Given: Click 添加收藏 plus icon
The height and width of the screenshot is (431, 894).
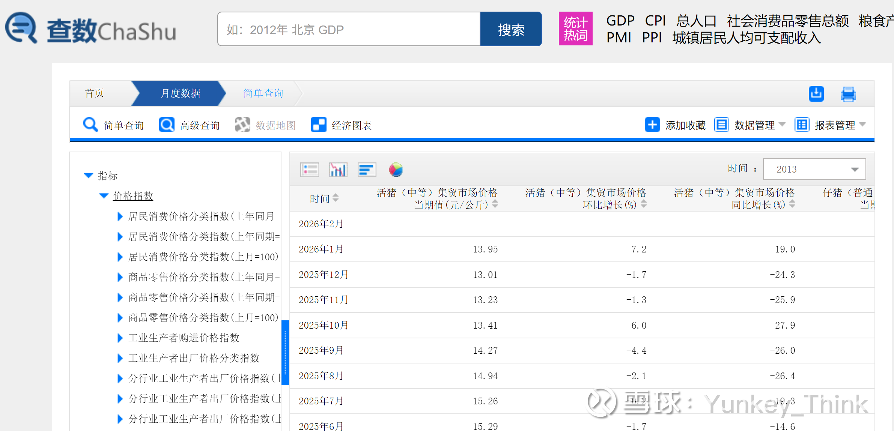Looking at the screenshot, I should click(x=652, y=125).
